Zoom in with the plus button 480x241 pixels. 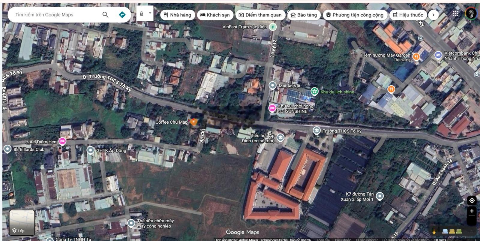[472, 211]
